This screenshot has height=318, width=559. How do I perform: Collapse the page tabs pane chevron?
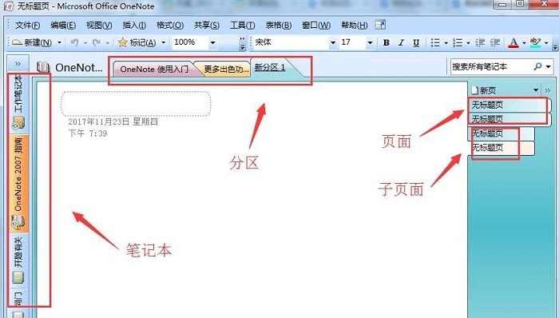click(x=548, y=90)
